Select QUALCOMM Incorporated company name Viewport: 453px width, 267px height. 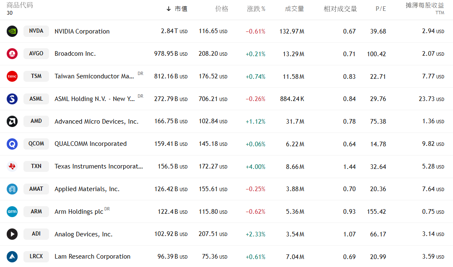point(91,144)
